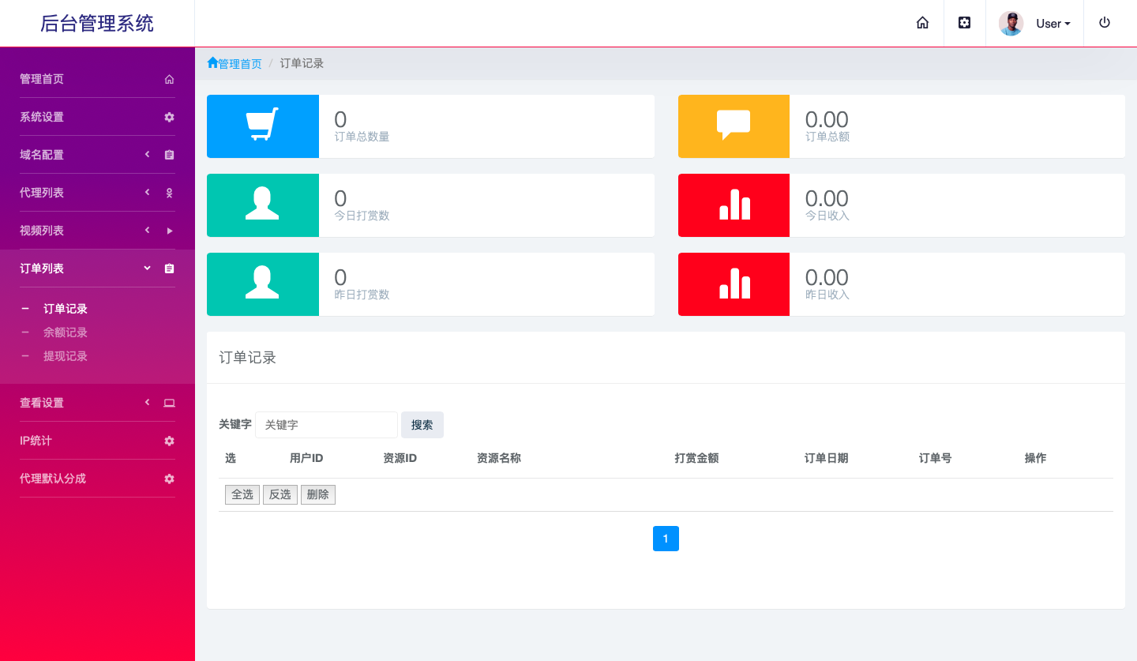This screenshot has height=661, width=1137.
Task: Open 余额记录 submenu item
Action: point(66,332)
